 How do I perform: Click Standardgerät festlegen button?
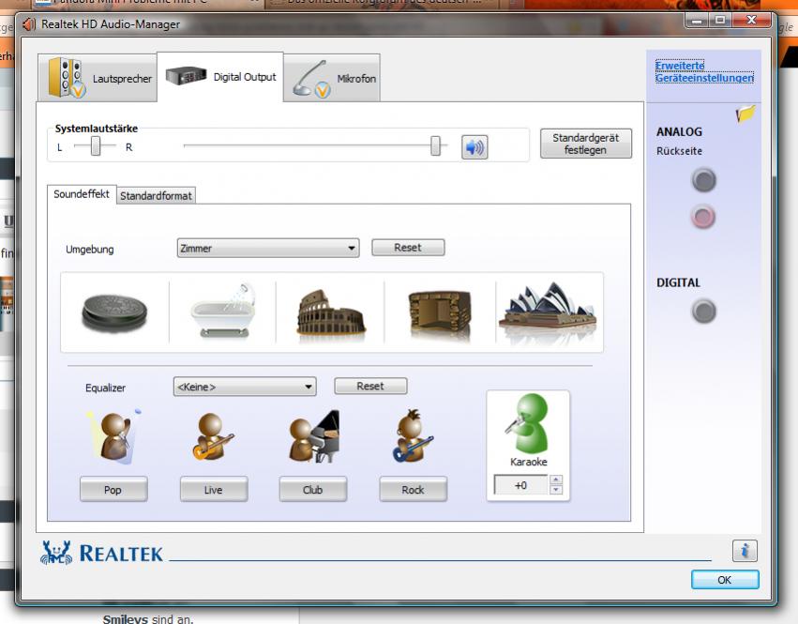tap(586, 144)
